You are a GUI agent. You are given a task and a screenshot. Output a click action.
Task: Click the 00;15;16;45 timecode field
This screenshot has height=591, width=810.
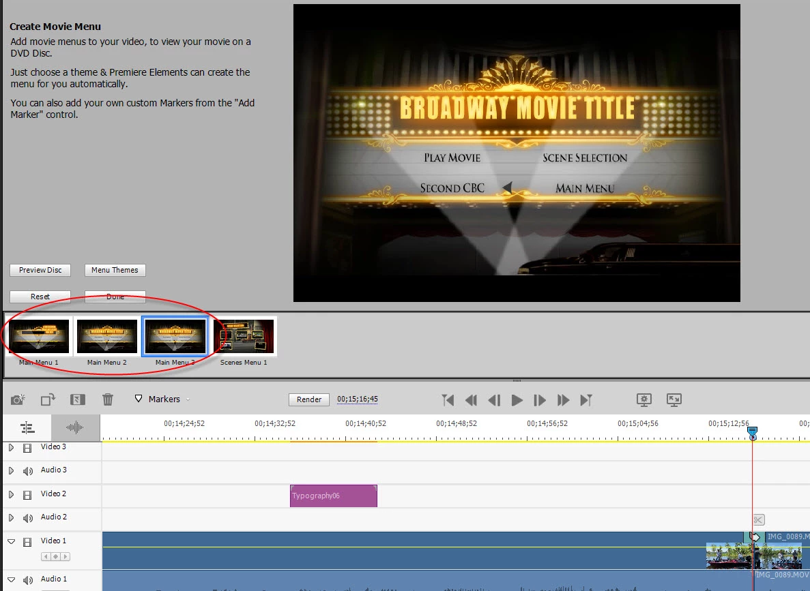[358, 399]
